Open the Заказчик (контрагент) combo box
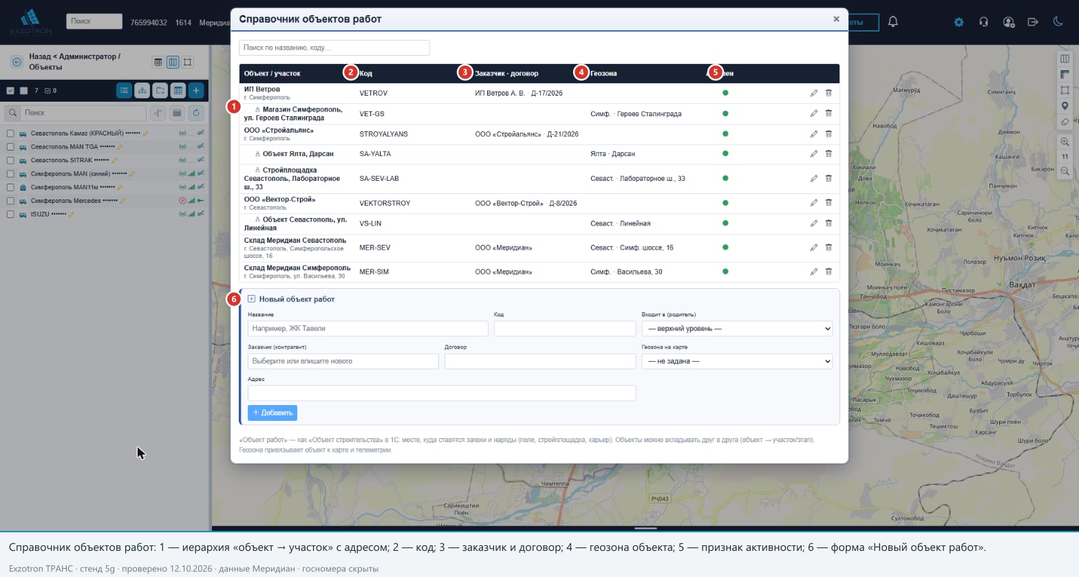Screen dimensions: 1079x577 343,361
